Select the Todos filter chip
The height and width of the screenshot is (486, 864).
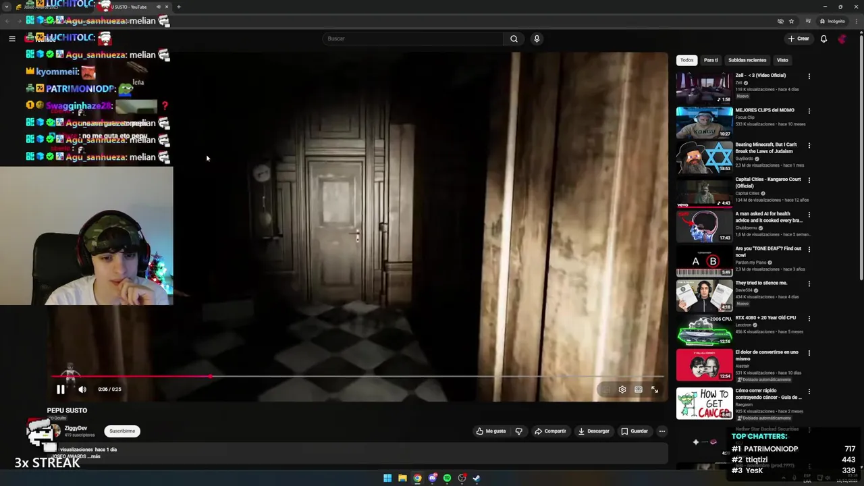pos(686,60)
